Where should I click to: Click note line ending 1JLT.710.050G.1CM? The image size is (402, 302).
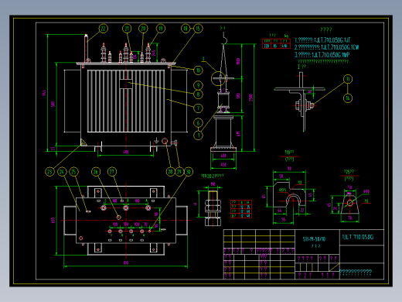click(326, 47)
